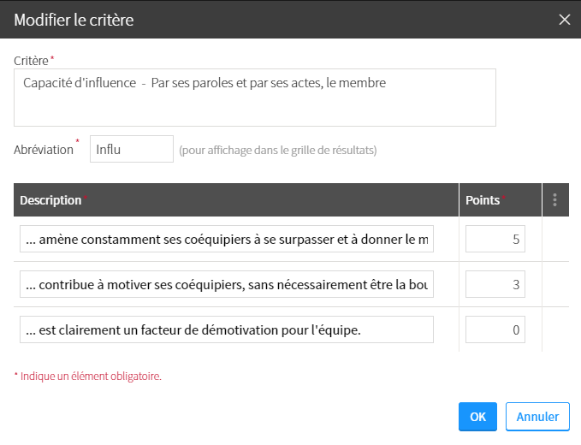Click into the Critère text area

pos(255,98)
